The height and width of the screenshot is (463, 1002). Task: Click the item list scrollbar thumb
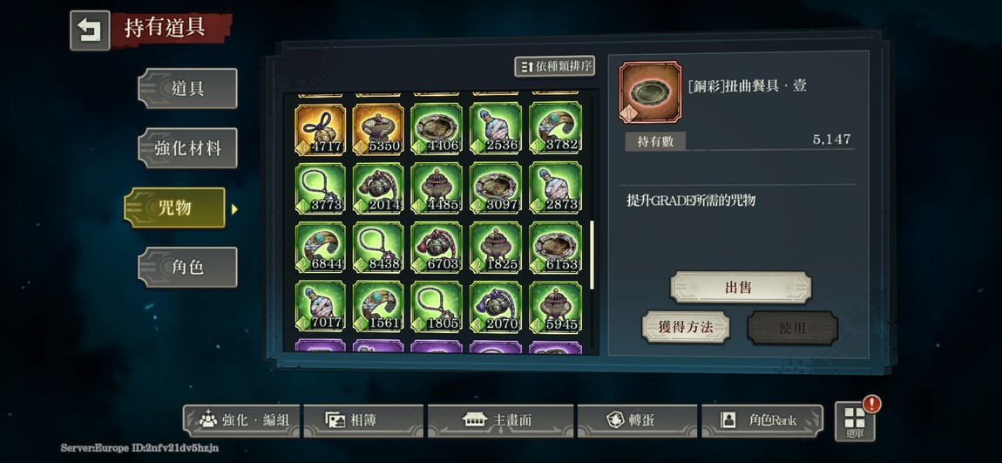click(x=592, y=255)
